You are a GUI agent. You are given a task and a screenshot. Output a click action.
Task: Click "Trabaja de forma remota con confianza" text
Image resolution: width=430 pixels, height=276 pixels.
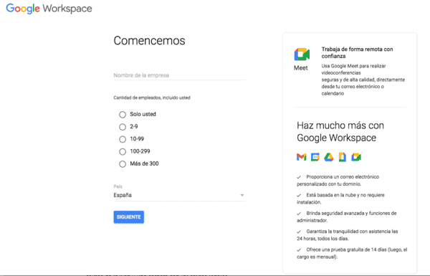[357, 52]
